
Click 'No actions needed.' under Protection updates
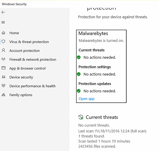[x=100, y=91]
